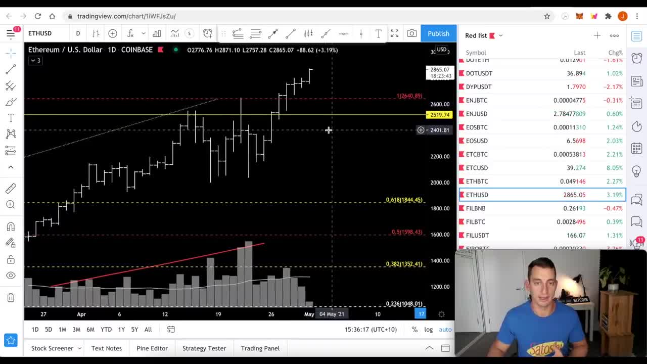Select the XABCD patterns tool
Screen dimensions: 647x364
tap(11, 134)
